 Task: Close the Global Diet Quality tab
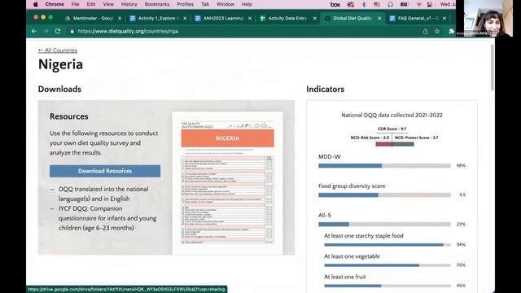point(379,18)
